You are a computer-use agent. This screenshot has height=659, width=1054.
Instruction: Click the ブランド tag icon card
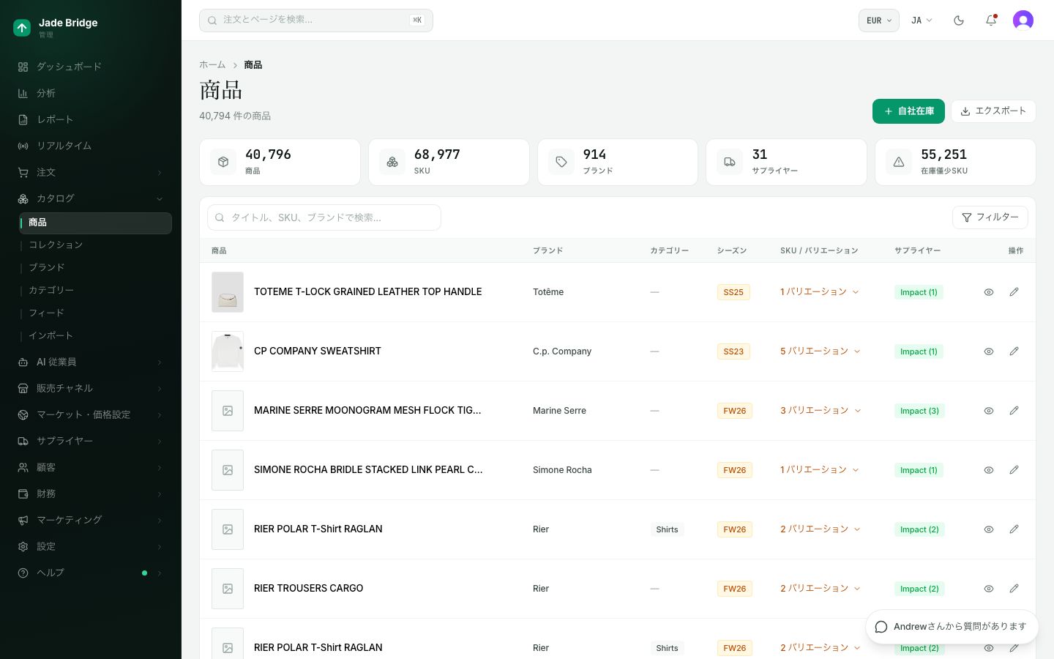click(x=561, y=162)
